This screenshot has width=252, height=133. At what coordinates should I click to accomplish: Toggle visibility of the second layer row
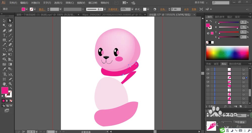pos(208,74)
